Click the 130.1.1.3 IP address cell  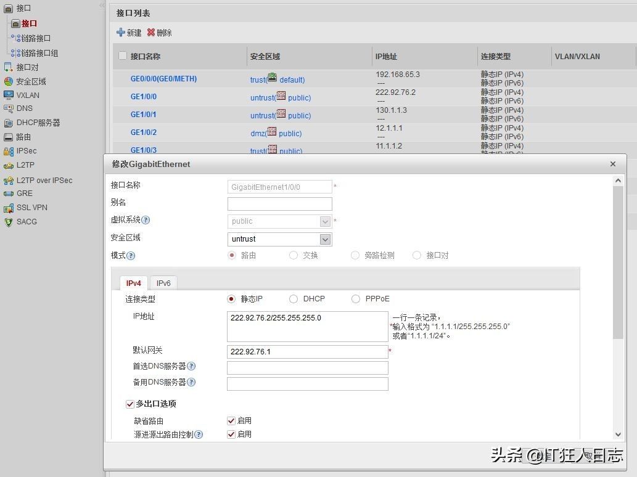click(x=391, y=110)
